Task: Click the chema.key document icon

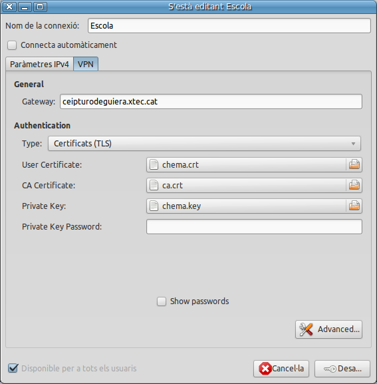Action: (x=154, y=206)
